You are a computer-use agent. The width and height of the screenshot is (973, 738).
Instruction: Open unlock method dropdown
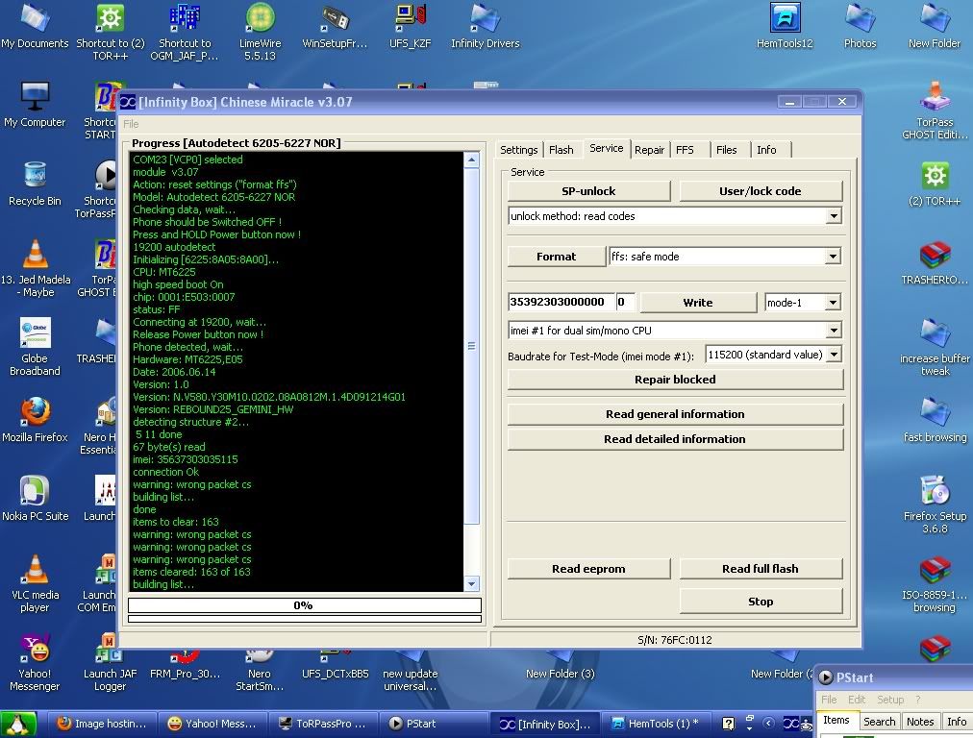pos(834,216)
